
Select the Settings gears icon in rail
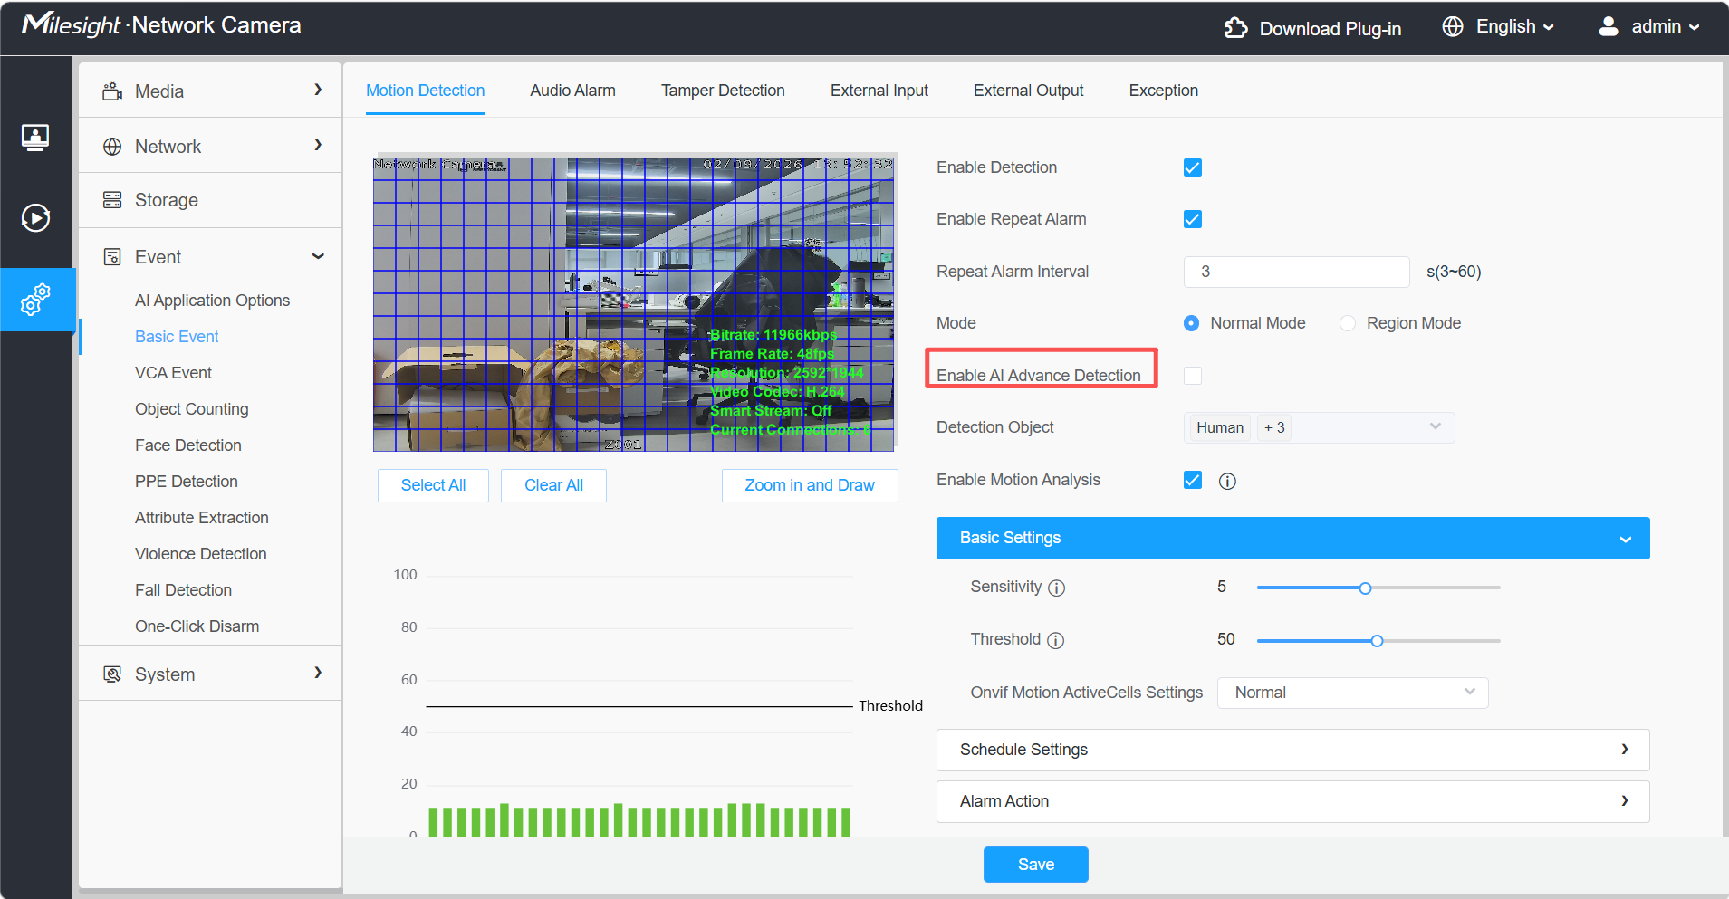tap(35, 300)
